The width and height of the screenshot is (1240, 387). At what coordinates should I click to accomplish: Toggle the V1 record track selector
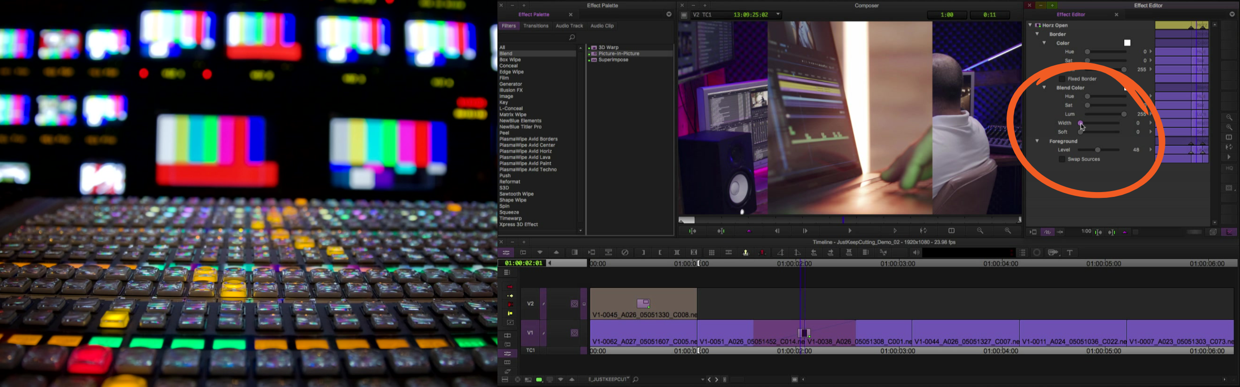coord(530,333)
